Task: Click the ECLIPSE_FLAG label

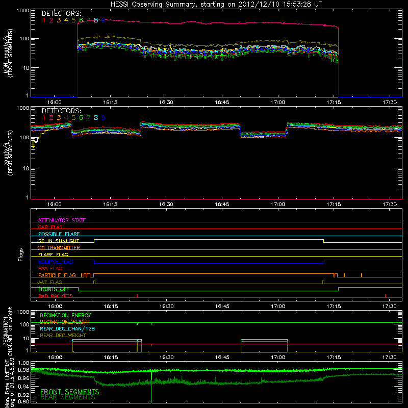Action: point(56,262)
